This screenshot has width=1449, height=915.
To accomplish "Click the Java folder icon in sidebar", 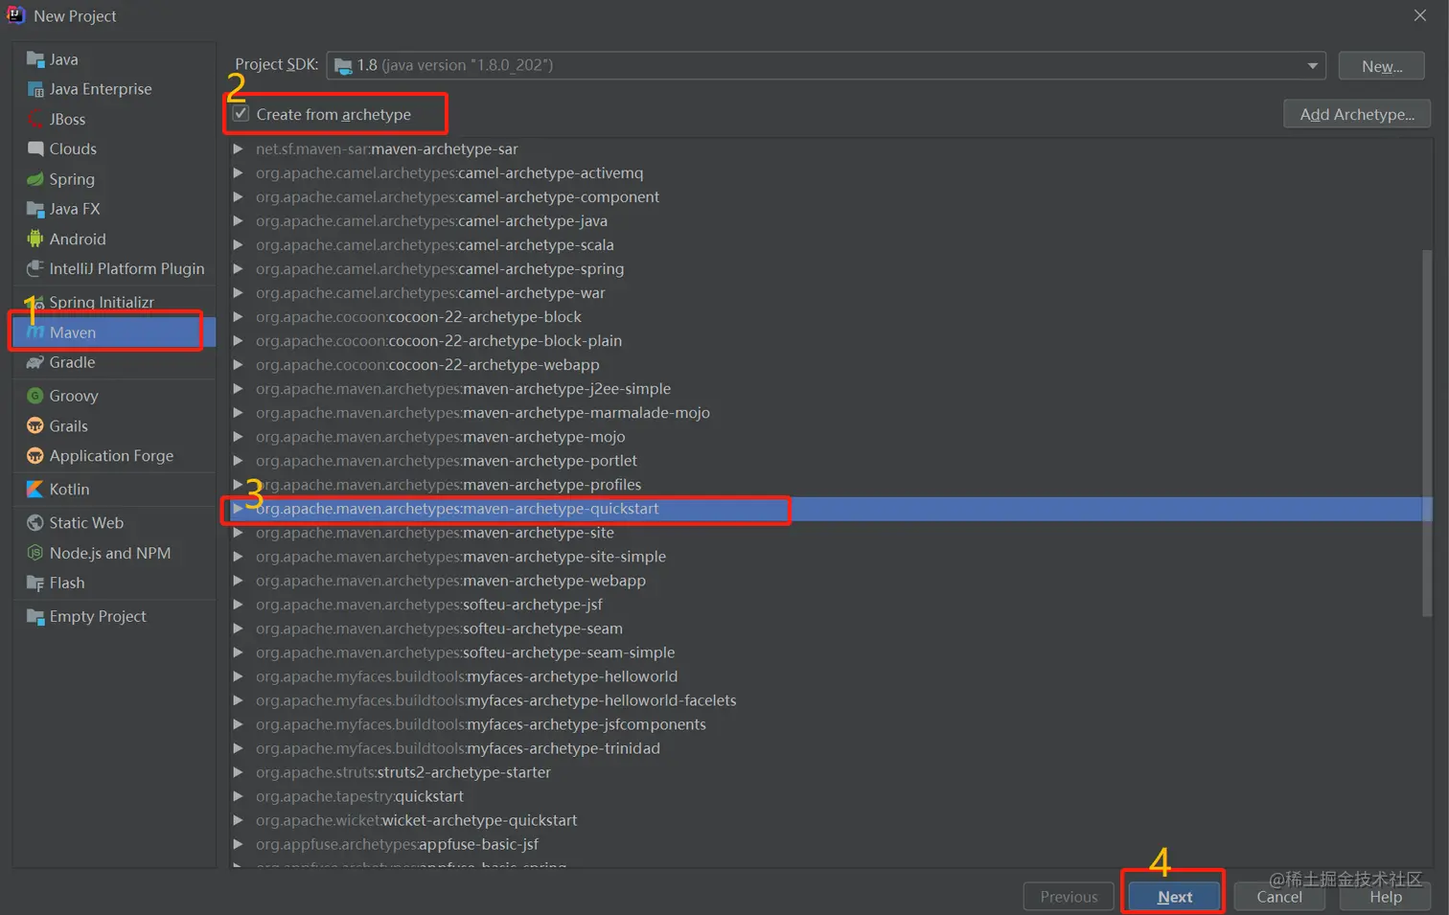I will (35, 59).
